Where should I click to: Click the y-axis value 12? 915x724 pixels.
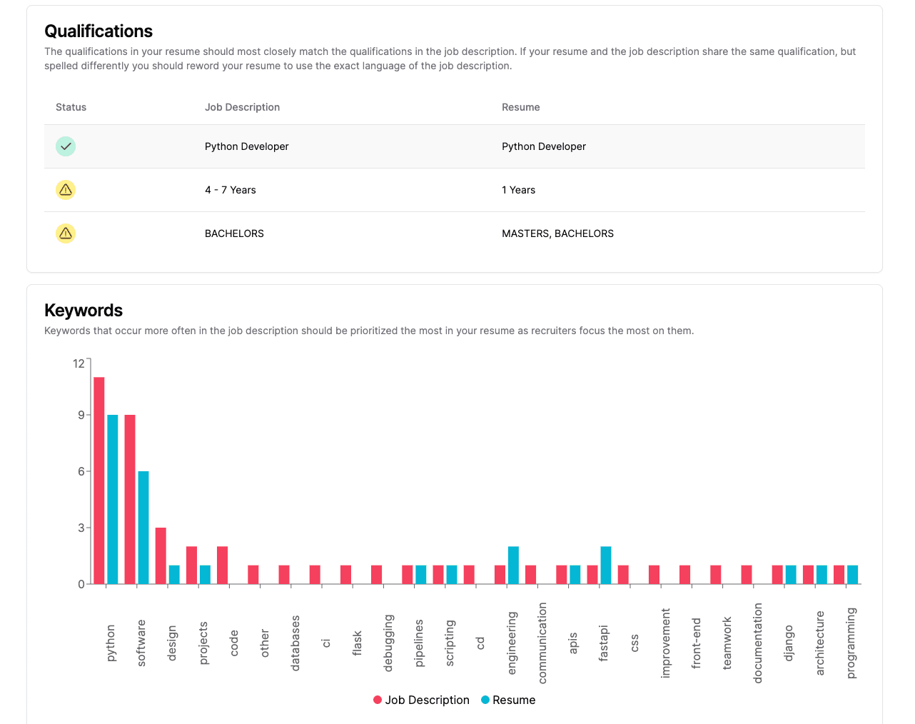(x=79, y=363)
